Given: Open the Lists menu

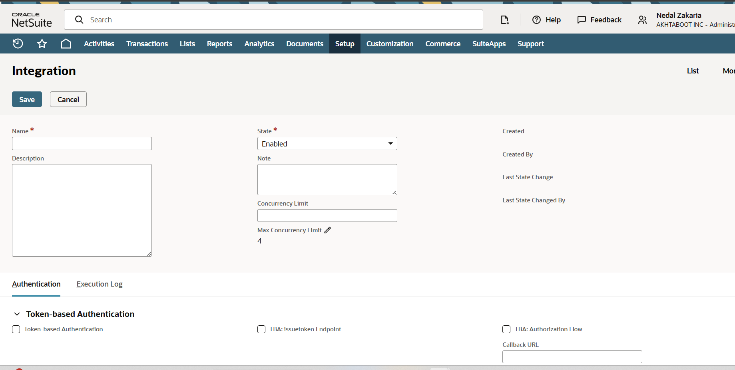Looking at the screenshot, I should tap(187, 44).
